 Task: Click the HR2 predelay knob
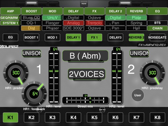(x=152, y=73)
